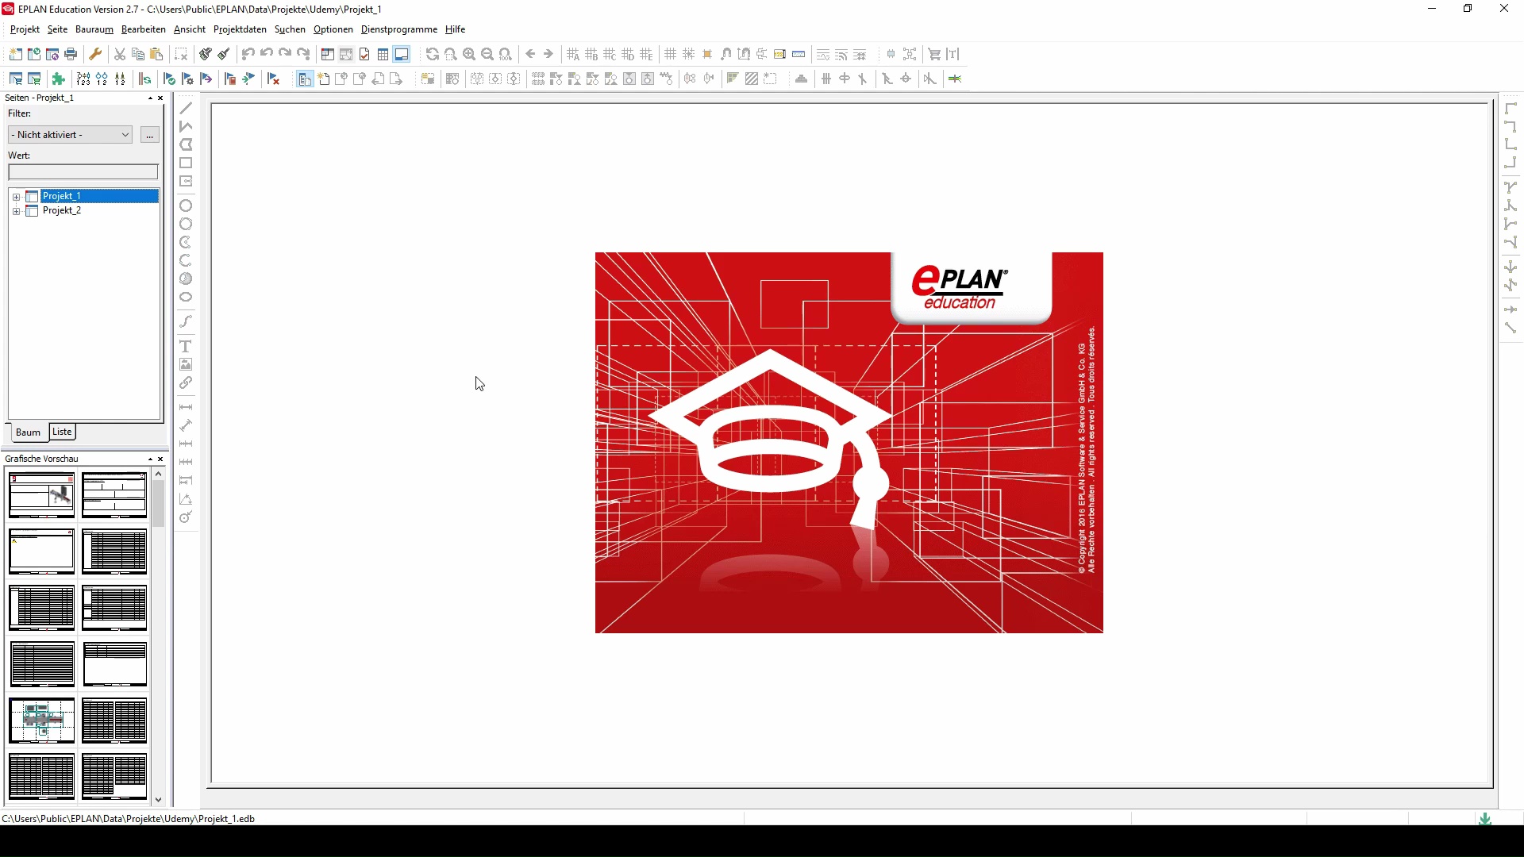Select the Circle drawing tool
This screenshot has height=857, width=1524.
pyautogui.click(x=187, y=206)
